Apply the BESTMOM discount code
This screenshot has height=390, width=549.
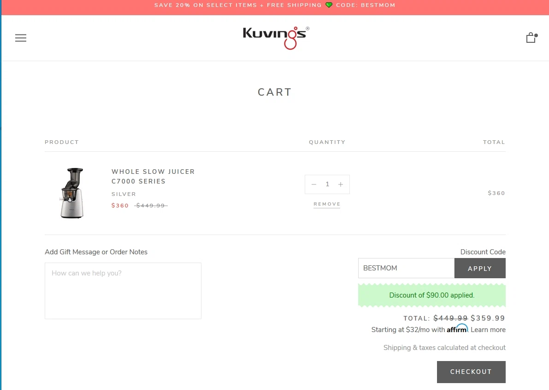point(480,268)
